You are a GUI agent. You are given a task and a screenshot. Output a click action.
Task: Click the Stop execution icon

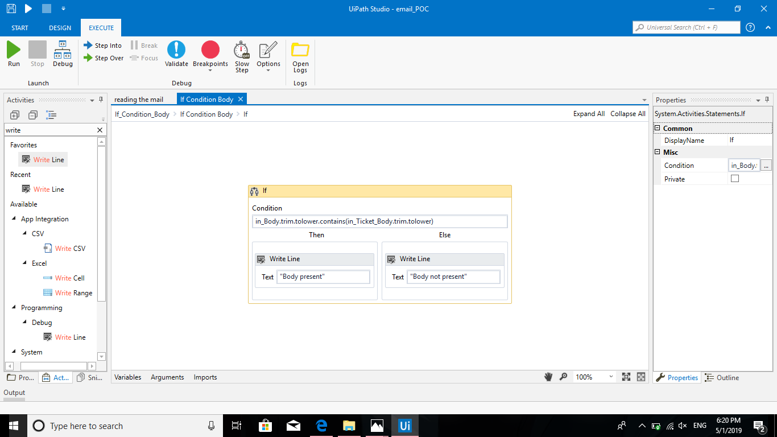pyautogui.click(x=38, y=50)
